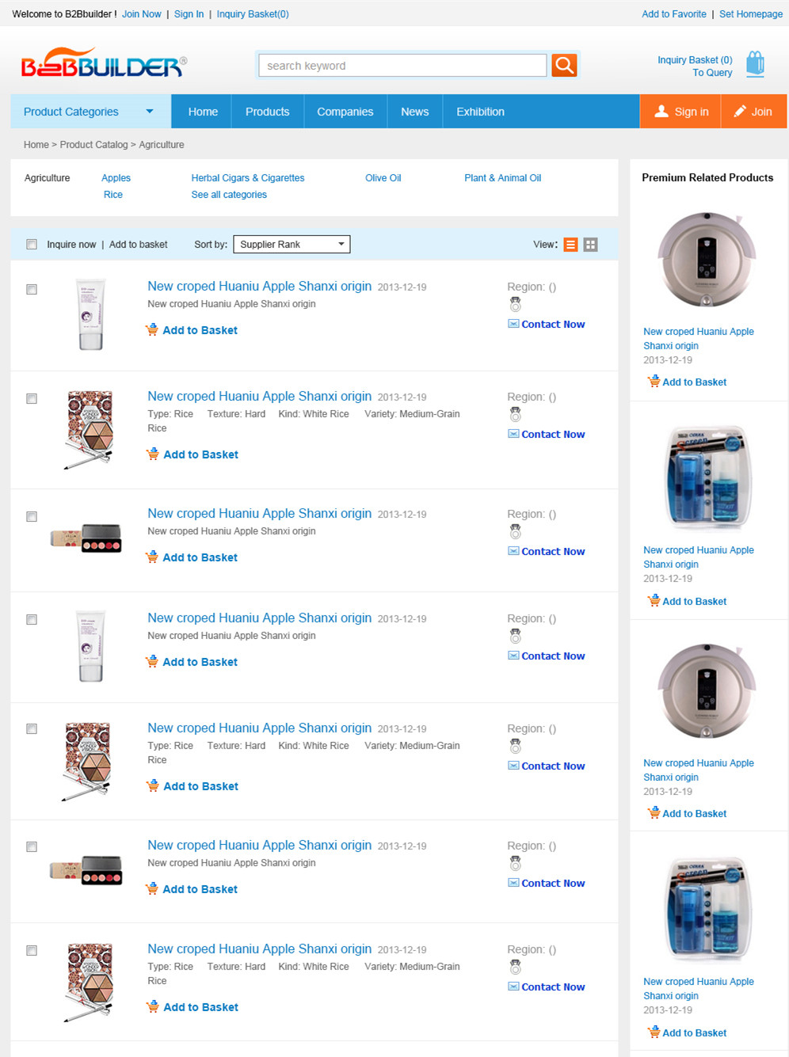
Task: Expand the Product Categories menu arrow
Action: [150, 112]
